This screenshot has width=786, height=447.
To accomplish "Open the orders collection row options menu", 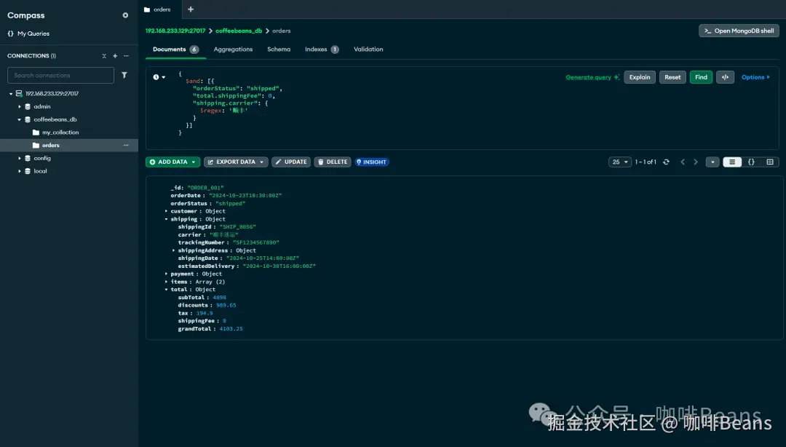I will pyautogui.click(x=127, y=146).
